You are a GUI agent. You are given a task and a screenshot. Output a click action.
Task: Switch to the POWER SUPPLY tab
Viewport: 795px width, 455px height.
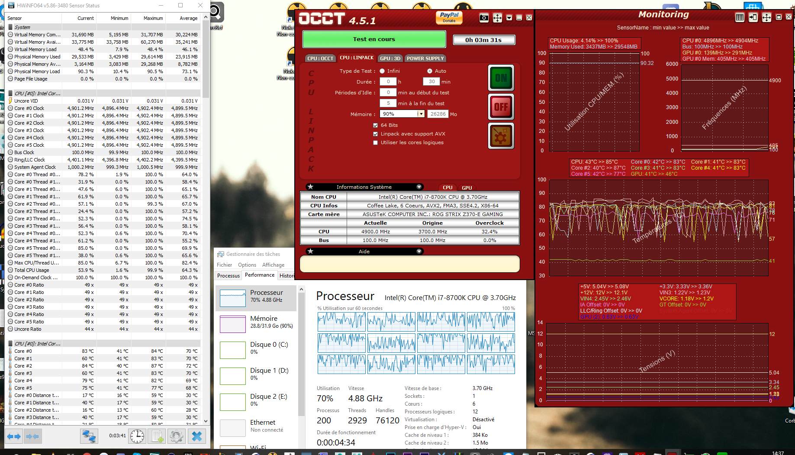[425, 58]
